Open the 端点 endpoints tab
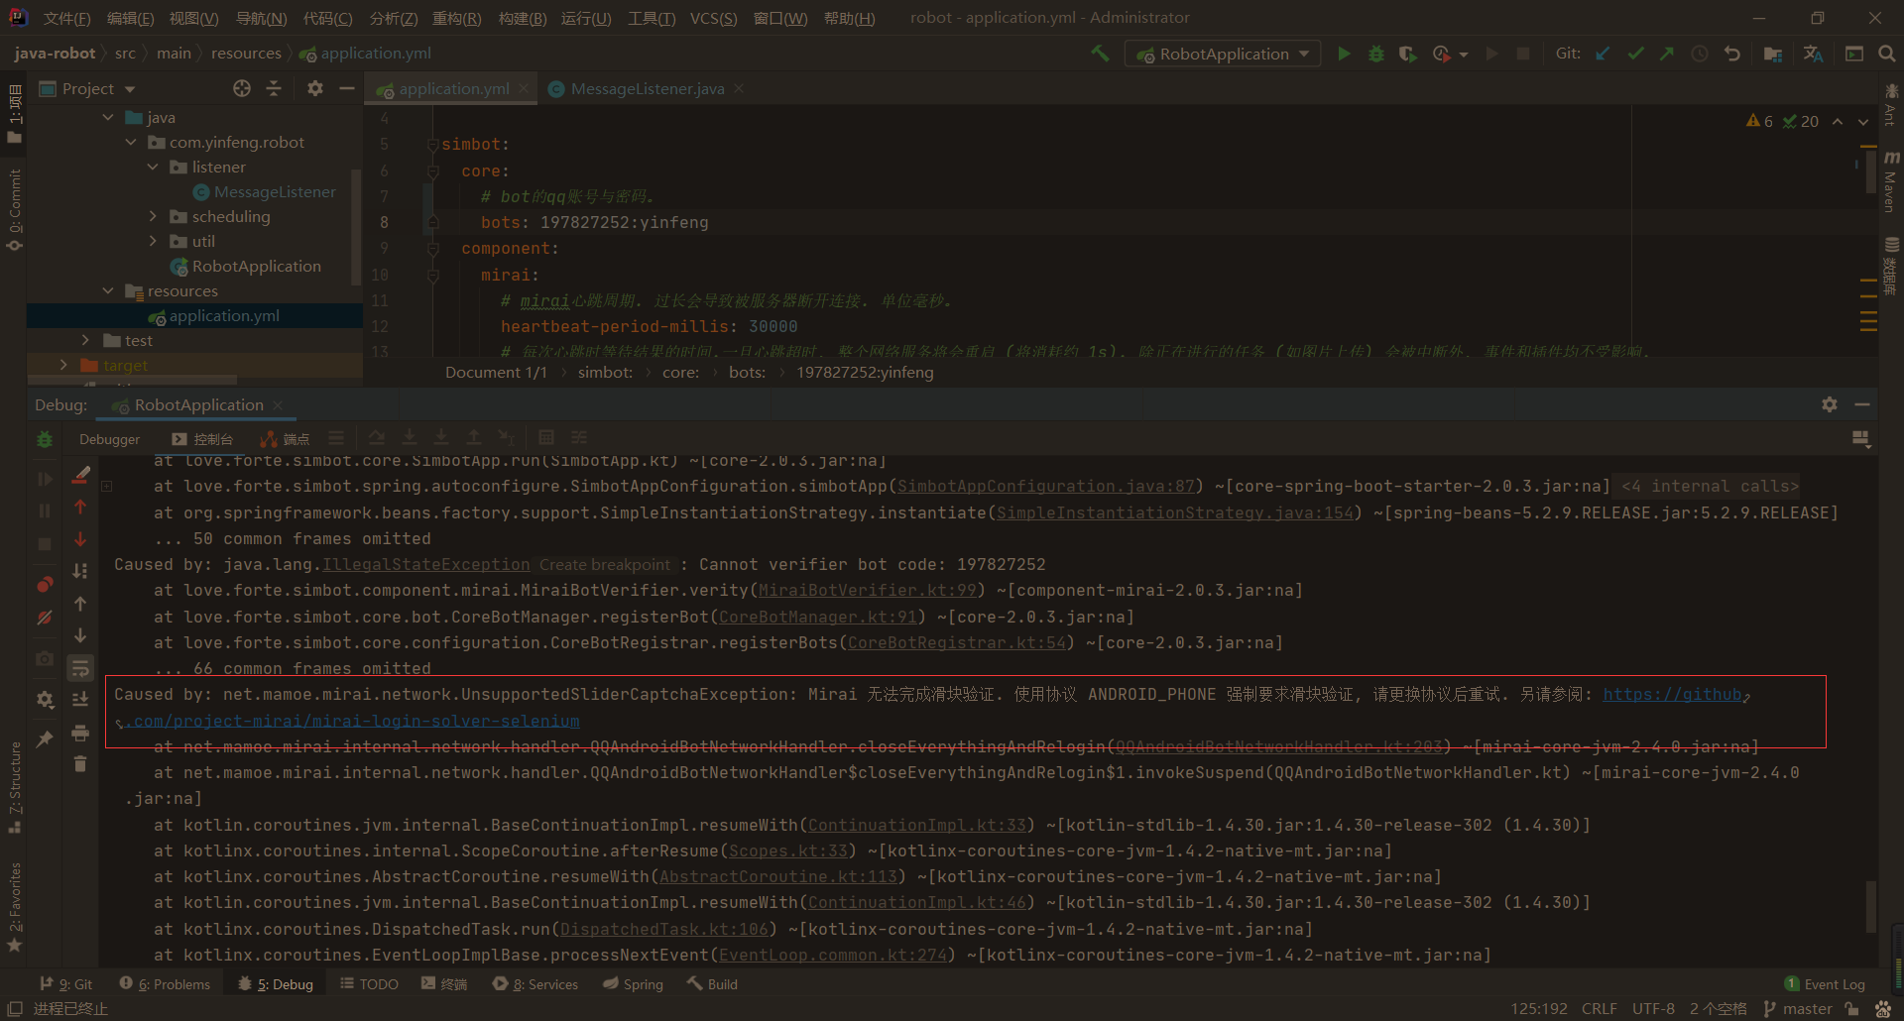 (x=285, y=439)
